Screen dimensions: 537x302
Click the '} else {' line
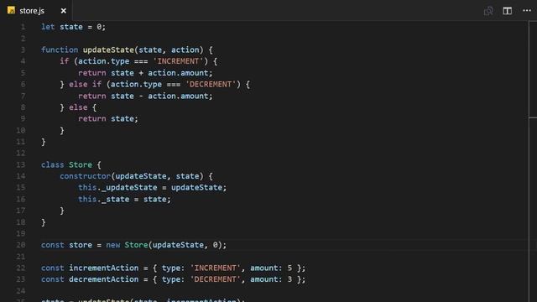[x=78, y=107]
